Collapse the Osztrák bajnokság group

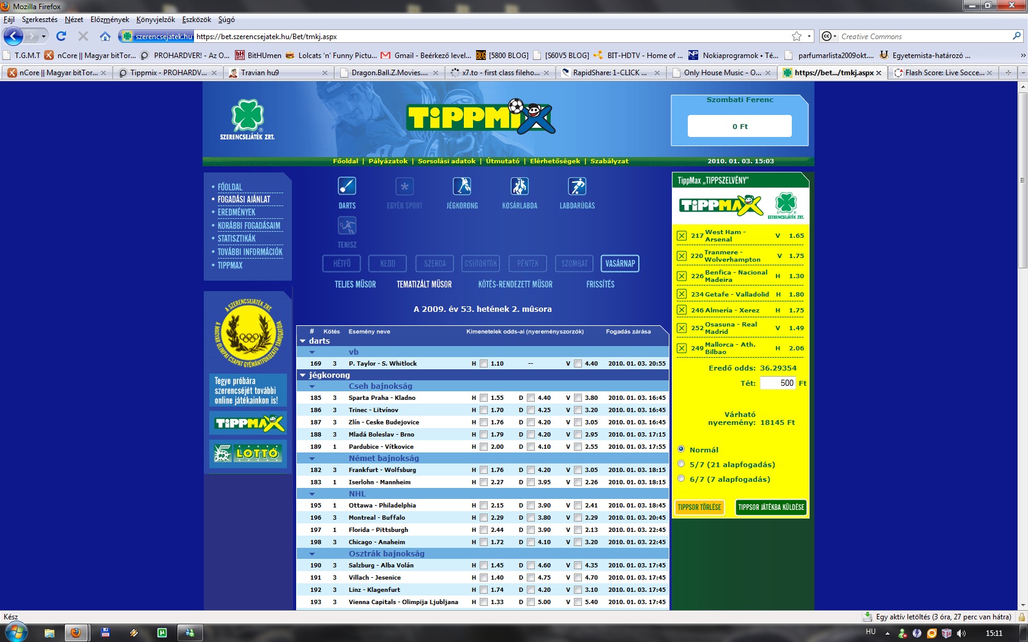point(312,554)
